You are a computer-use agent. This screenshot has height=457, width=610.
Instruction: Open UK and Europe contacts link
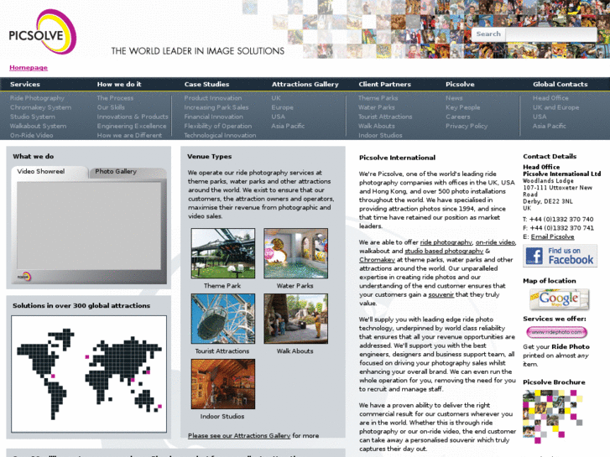point(556,107)
